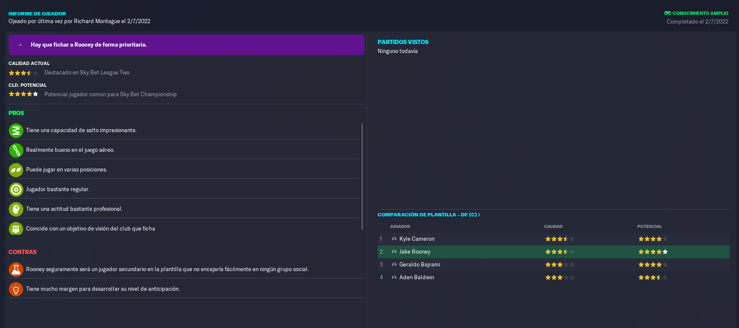The height and width of the screenshot is (328, 739).
Task: Sort comparison table by Jugador column
Action: click(x=400, y=227)
